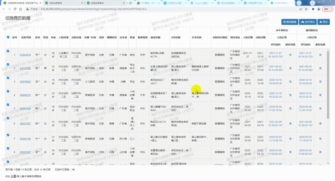Close the 检验结果查询 tab
This screenshot has width=335, height=181.
pyautogui.click(x=82, y=3)
